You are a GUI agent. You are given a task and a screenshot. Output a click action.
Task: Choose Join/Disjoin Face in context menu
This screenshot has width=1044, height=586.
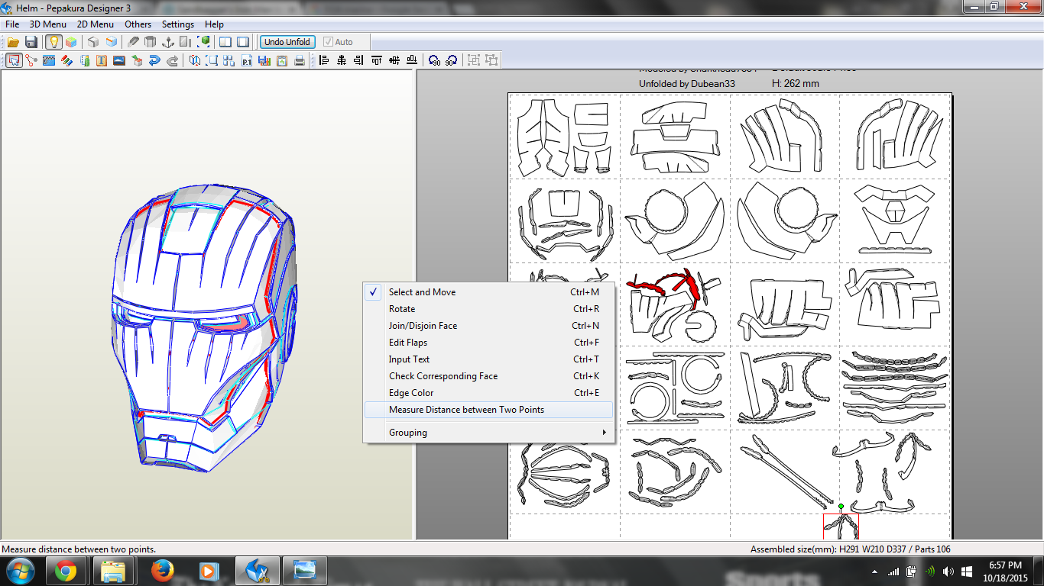tap(488, 326)
